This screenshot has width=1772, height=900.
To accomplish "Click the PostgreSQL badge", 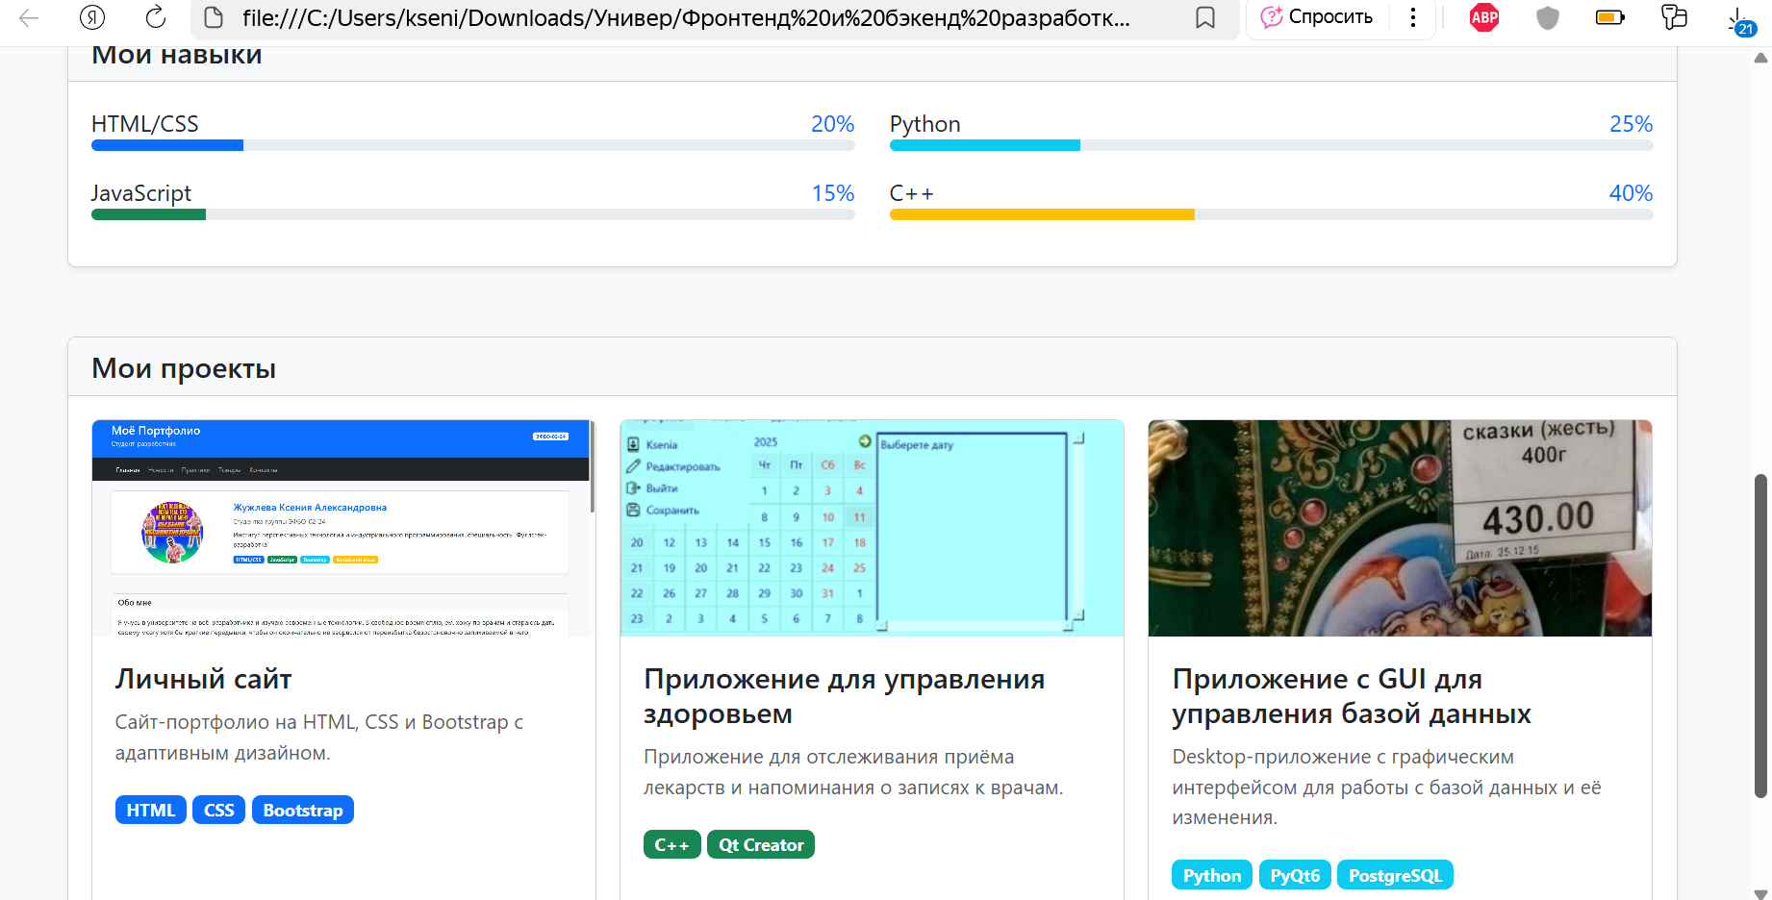I will pyautogui.click(x=1395, y=875).
